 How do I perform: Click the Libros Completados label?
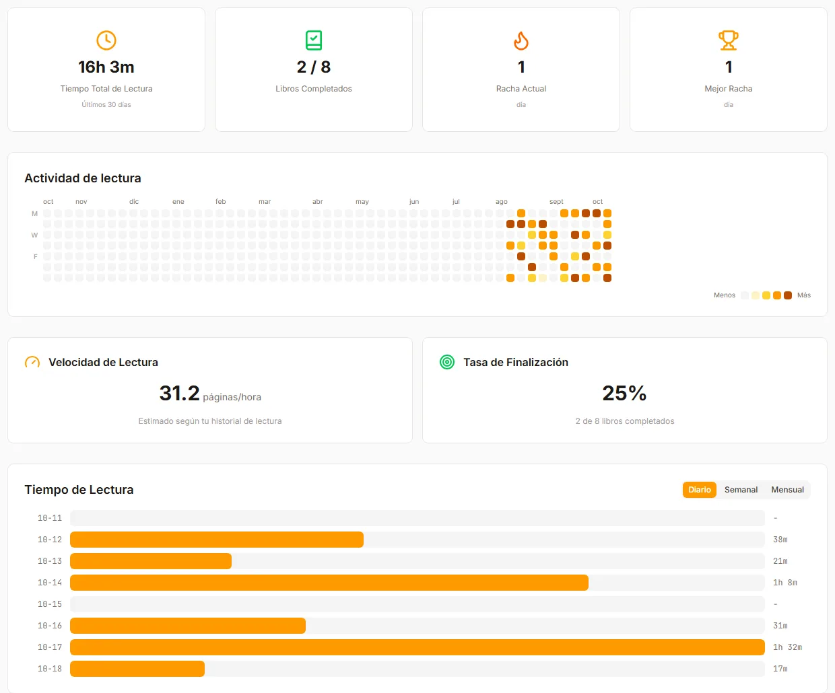314,89
